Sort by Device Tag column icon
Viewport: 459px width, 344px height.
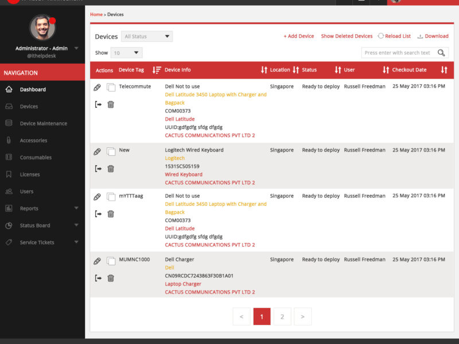point(157,70)
